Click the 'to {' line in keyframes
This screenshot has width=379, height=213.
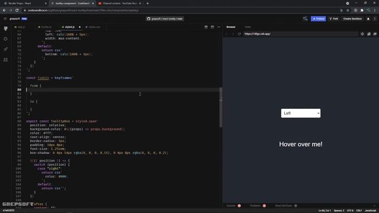point(34,101)
